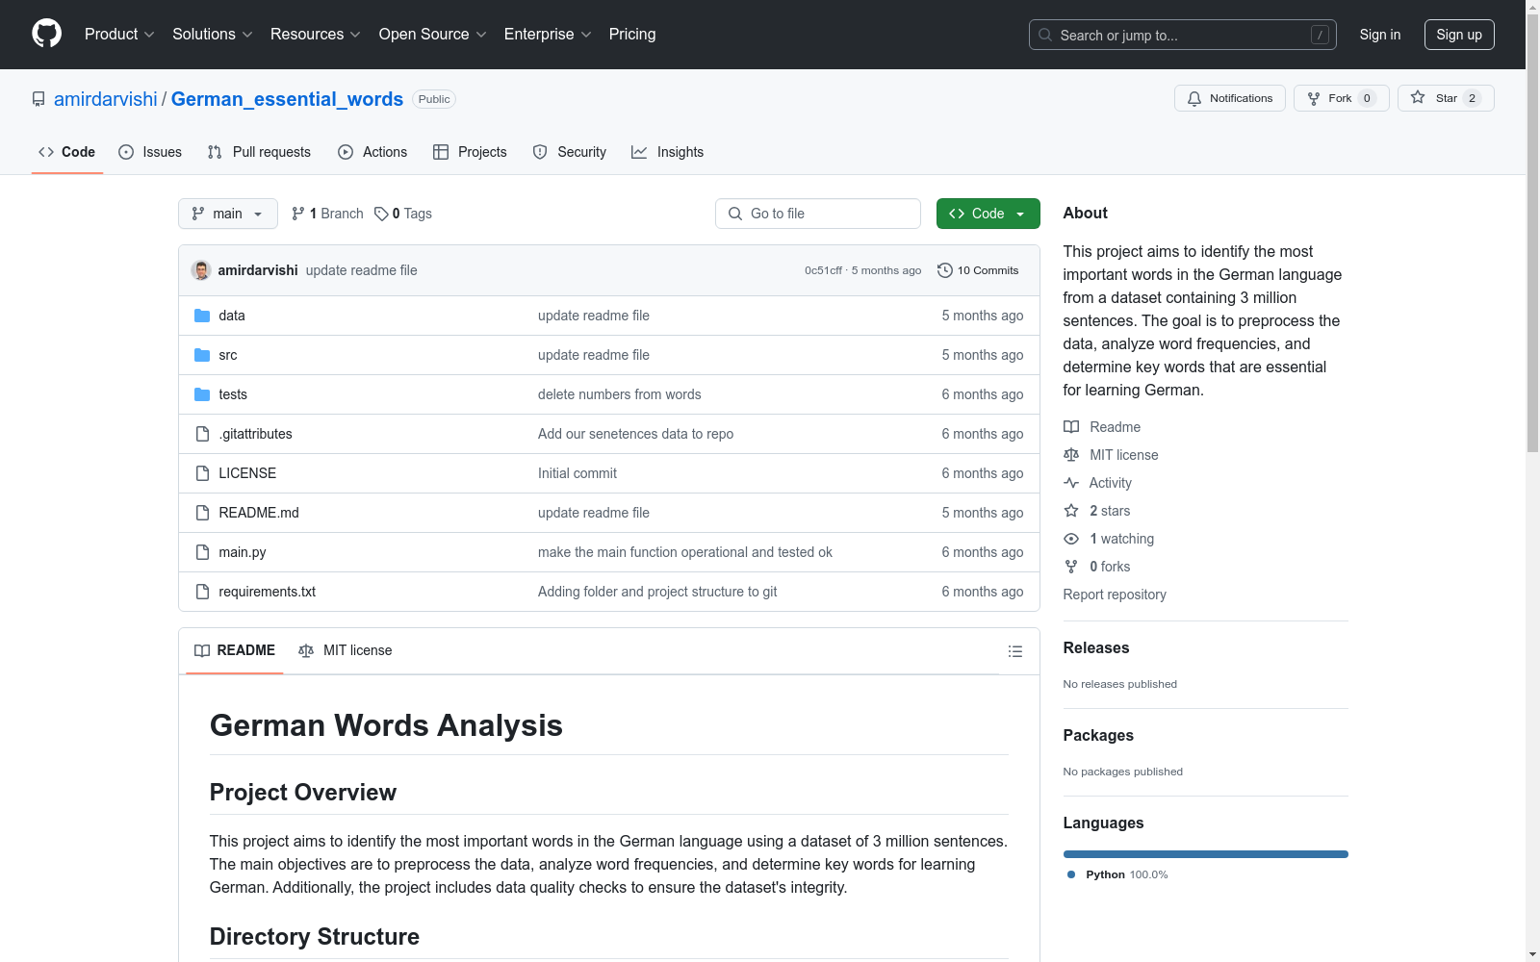Click the Fork count 0 badge

click(1367, 98)
